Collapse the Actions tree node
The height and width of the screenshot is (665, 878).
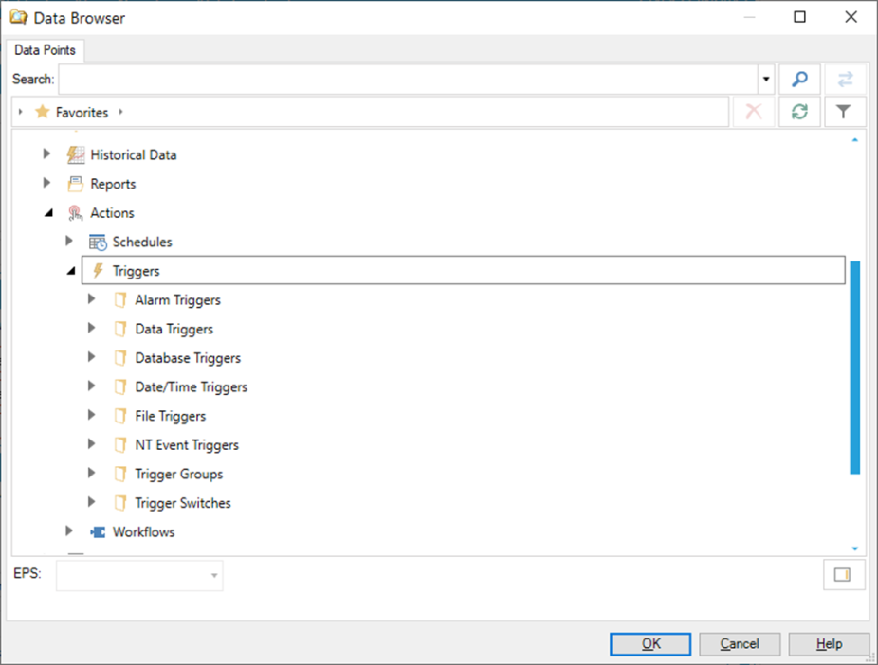pyautogui.click(x=48, y=213)
